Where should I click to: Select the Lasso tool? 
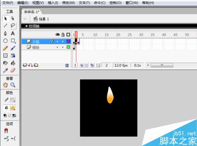pyautogui.click(x=13, y=26)
